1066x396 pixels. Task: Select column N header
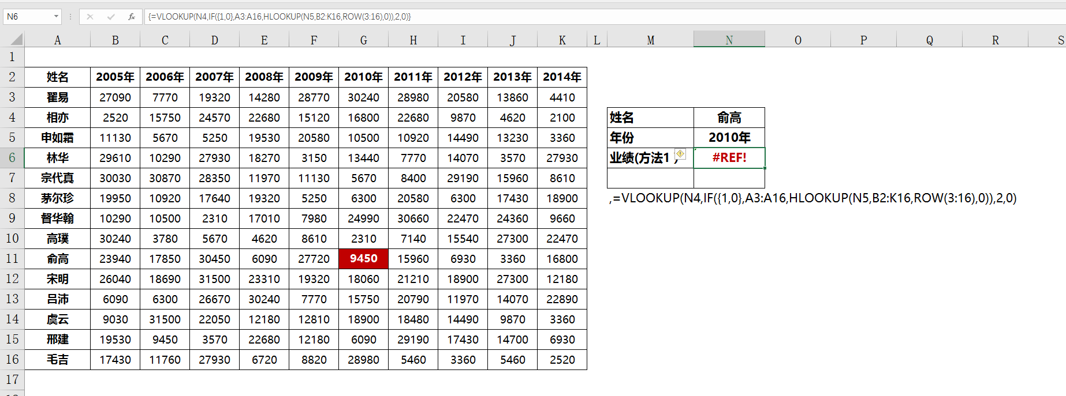(729, 40)
